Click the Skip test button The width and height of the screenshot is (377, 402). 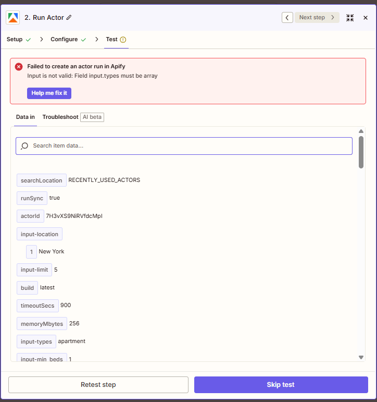click(x=281, y=385)
